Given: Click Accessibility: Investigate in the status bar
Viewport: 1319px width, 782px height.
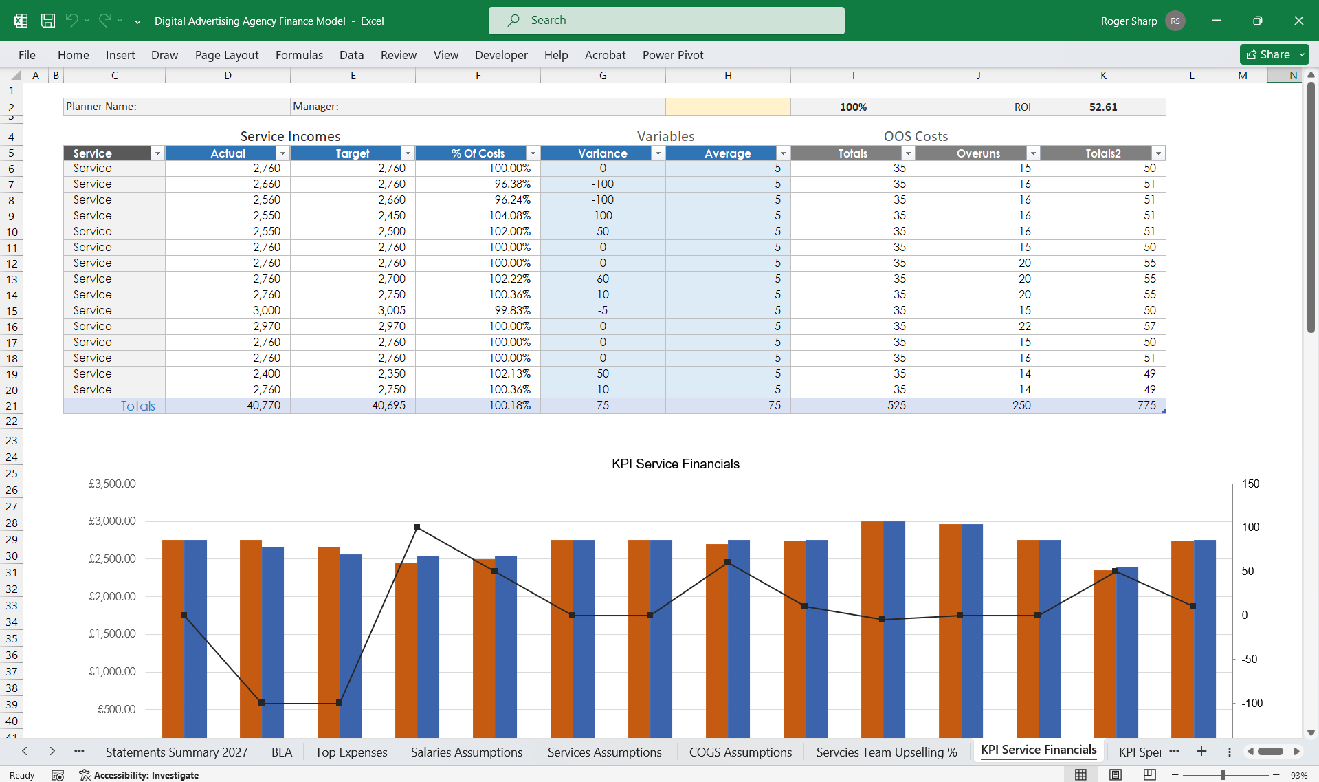Looking at the screenshot, I should coord(147,774).
